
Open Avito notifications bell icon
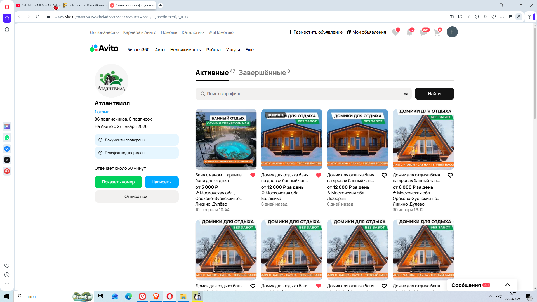(409, 32)
